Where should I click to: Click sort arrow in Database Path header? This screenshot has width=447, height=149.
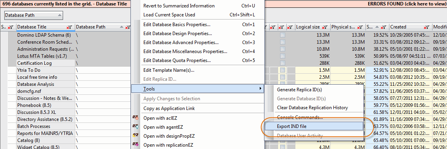(x=122, y=27)
